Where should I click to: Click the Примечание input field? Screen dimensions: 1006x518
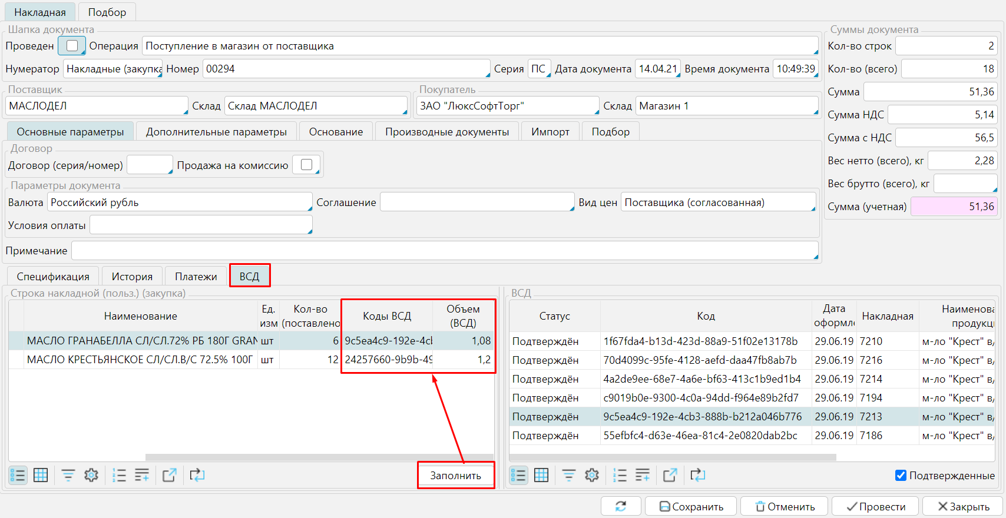pyautogui.click(x=445, y=251)
